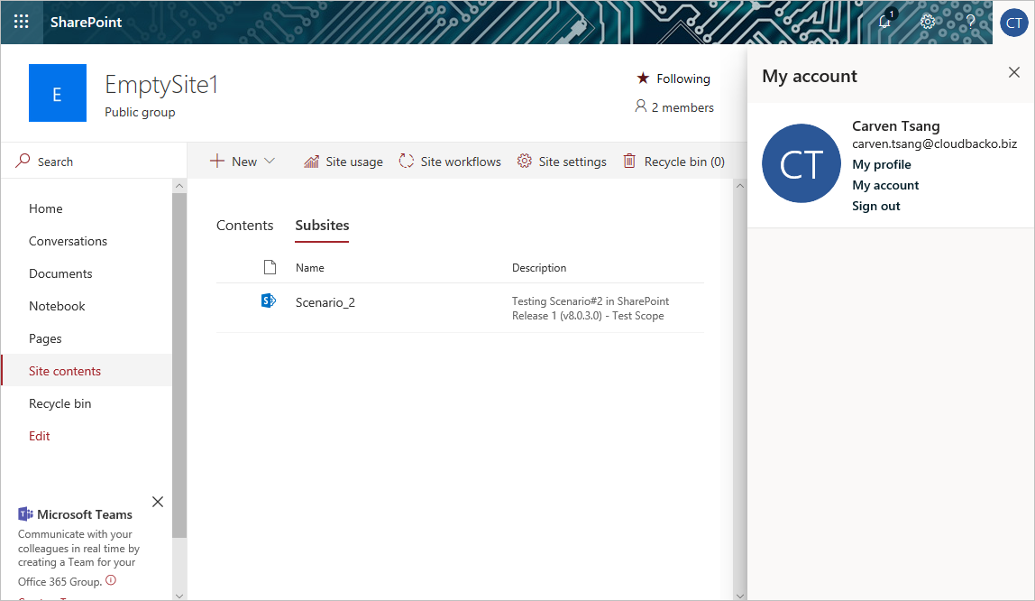Open Conversations in left navigation
Image resolution: width=1035 pixels, height=601 pixels.
(68, 241)
